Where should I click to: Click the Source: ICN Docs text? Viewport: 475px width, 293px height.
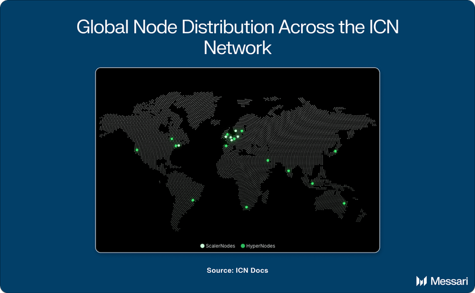coord(237,270)
